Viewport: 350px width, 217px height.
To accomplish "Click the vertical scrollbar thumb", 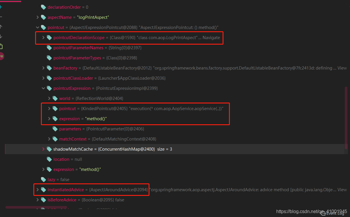I will point(346,118).
